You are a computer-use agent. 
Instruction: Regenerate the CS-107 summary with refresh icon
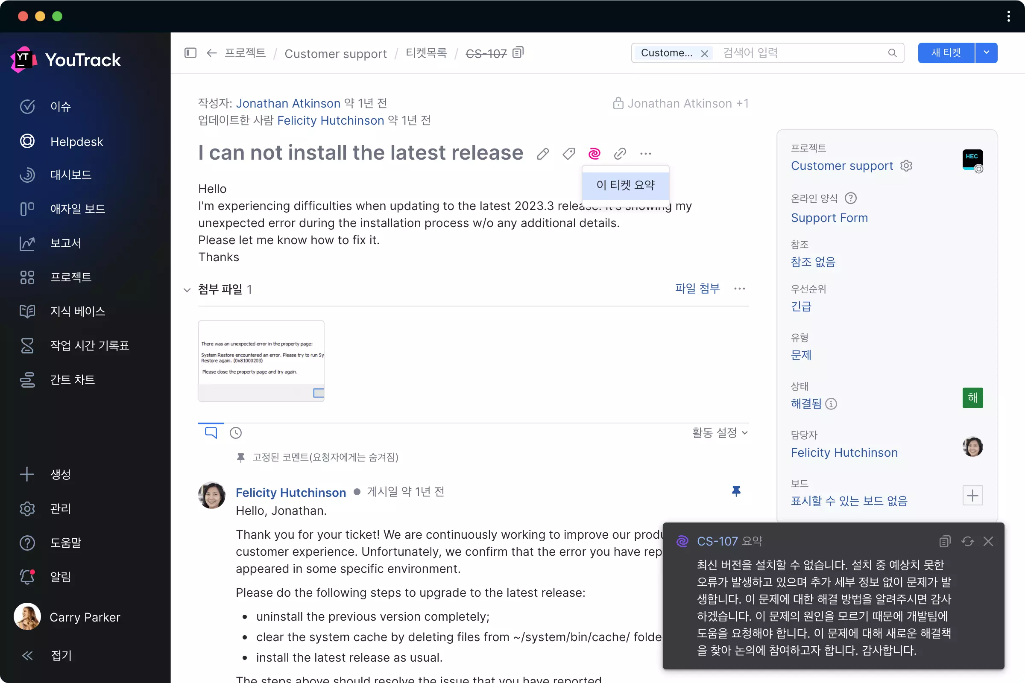tap(967, 541)
